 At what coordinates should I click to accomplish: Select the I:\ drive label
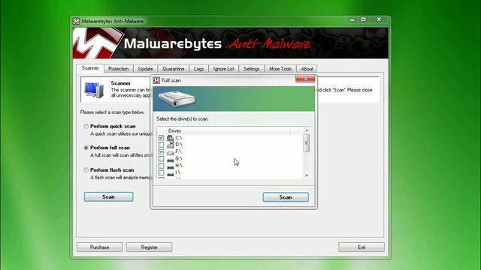click(x=178, y=172)
